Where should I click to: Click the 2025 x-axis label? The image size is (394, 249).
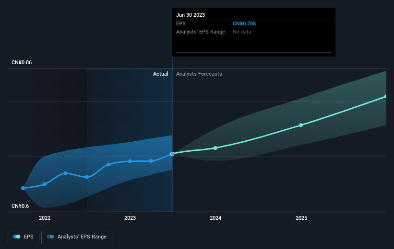click(x=301, y=218)
